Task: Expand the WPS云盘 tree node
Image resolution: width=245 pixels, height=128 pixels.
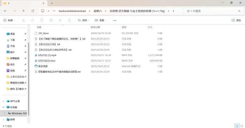Action: pos(3,101)
